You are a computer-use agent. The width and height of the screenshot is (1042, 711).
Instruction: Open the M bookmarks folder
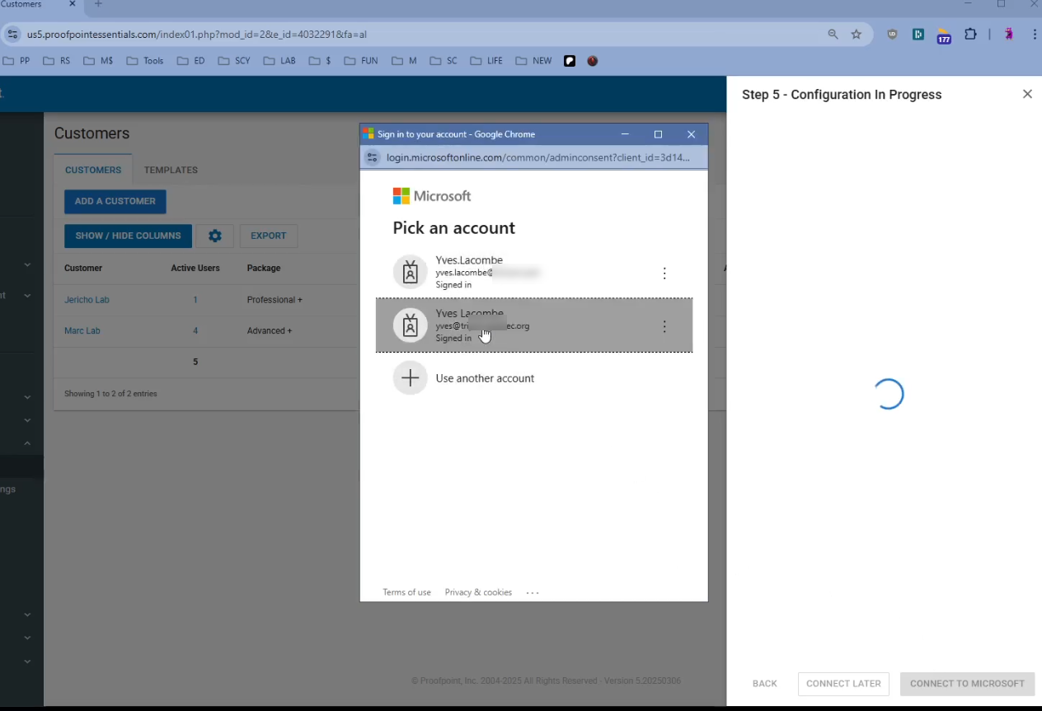point(404,61)
